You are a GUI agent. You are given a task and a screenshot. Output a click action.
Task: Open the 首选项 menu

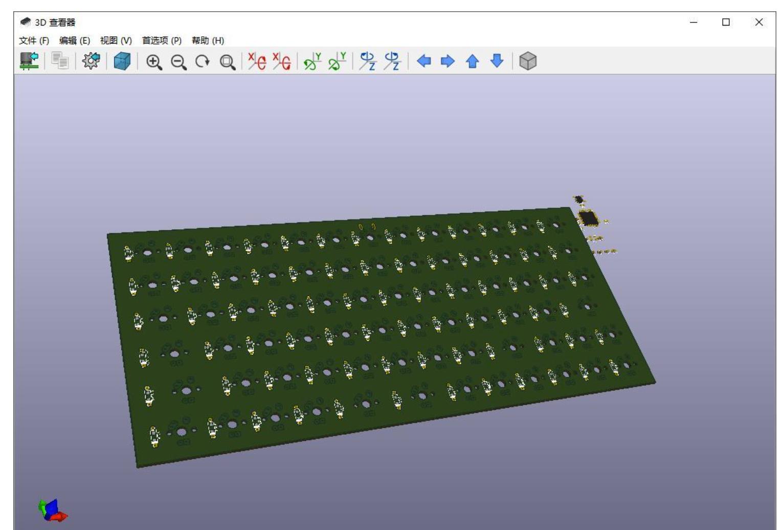[x=162, y=40]
